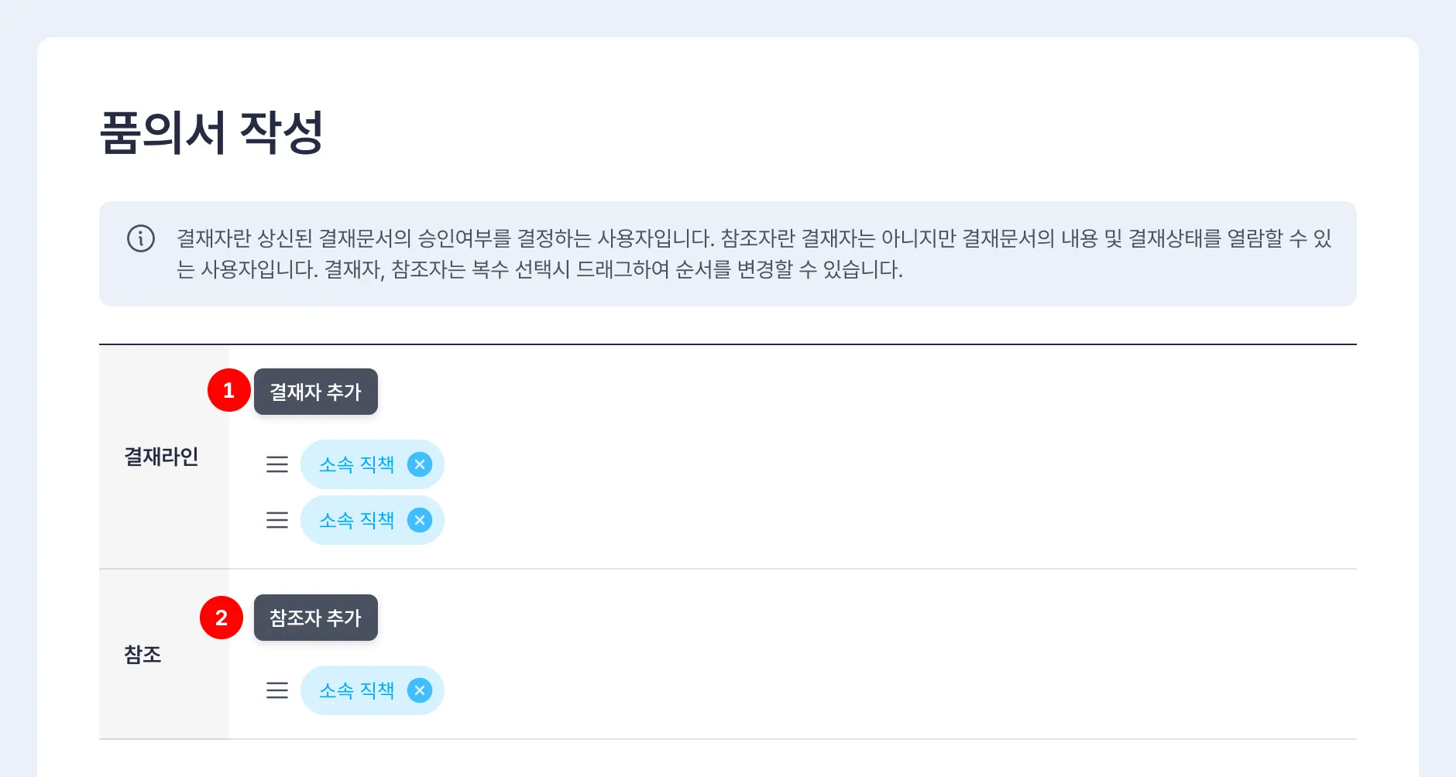Click the red number 1 badge
The image size is (1456, 777).
228,391
